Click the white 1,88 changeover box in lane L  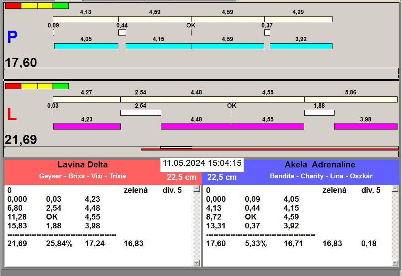pos(319,113)
